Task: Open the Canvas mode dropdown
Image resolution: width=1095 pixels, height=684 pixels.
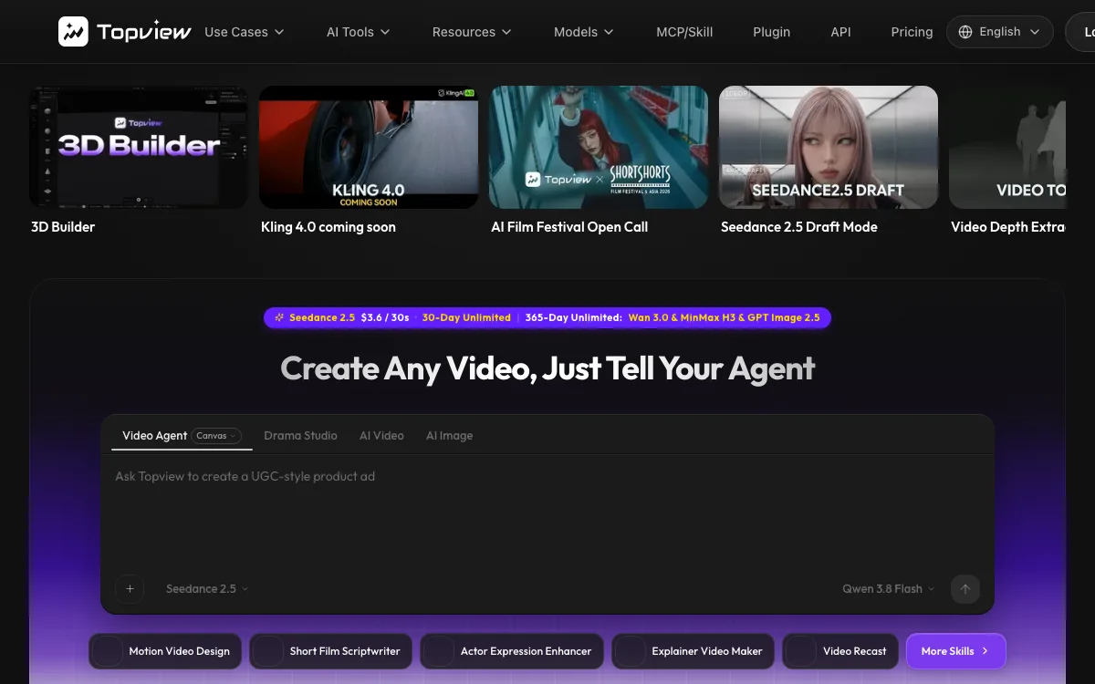Action: [216, 436]
